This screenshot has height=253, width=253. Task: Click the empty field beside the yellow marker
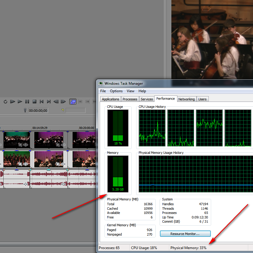coord(76,111)
